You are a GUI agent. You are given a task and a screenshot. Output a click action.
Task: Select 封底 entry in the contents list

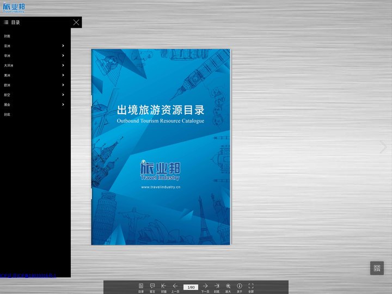coord(7,114)
